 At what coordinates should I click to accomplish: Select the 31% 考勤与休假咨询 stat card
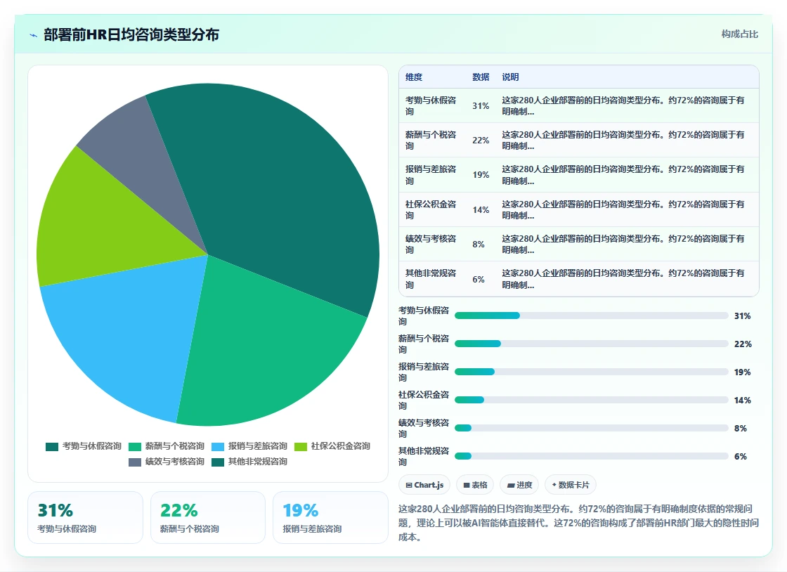(85, 517)
